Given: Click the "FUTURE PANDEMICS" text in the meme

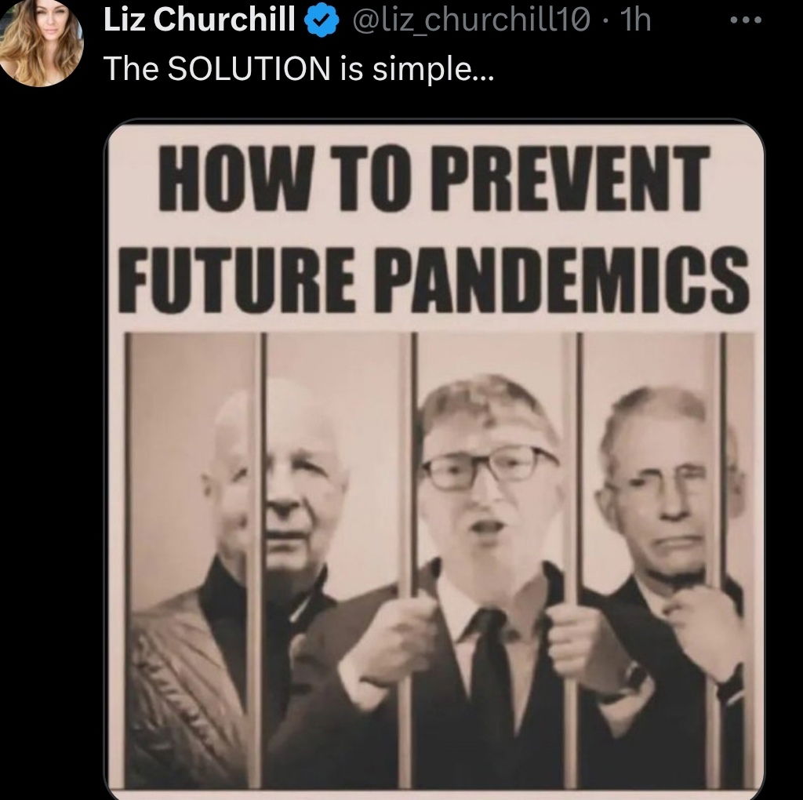Looking at the screenshot, I should click(434, 280).
